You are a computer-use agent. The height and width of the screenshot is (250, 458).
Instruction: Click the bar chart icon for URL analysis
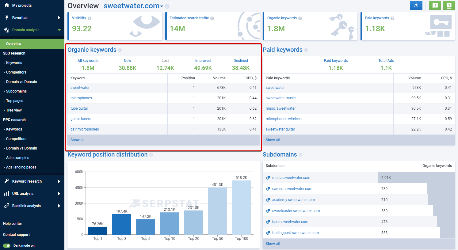coord(7,193)
